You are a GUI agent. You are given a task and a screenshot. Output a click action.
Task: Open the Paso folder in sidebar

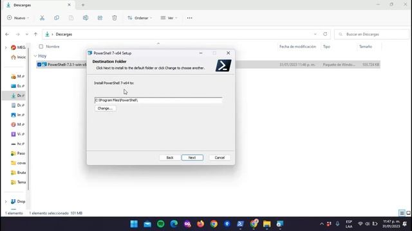18,153
